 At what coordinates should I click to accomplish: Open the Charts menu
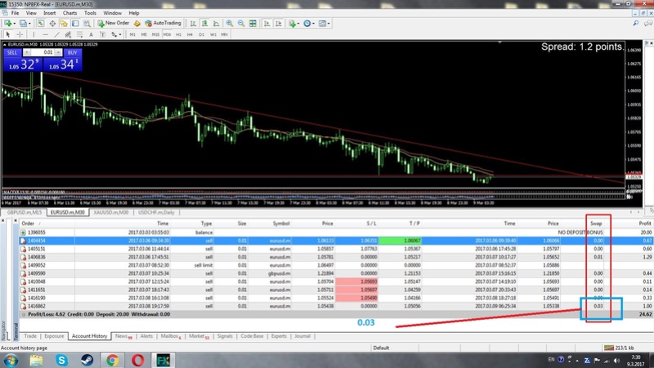(x=70, y=13)
